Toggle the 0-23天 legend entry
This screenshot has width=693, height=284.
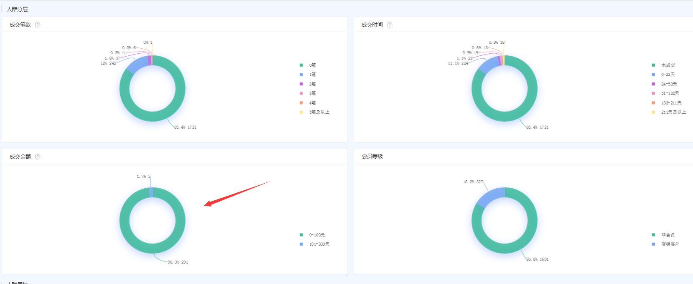coord(668,75)
